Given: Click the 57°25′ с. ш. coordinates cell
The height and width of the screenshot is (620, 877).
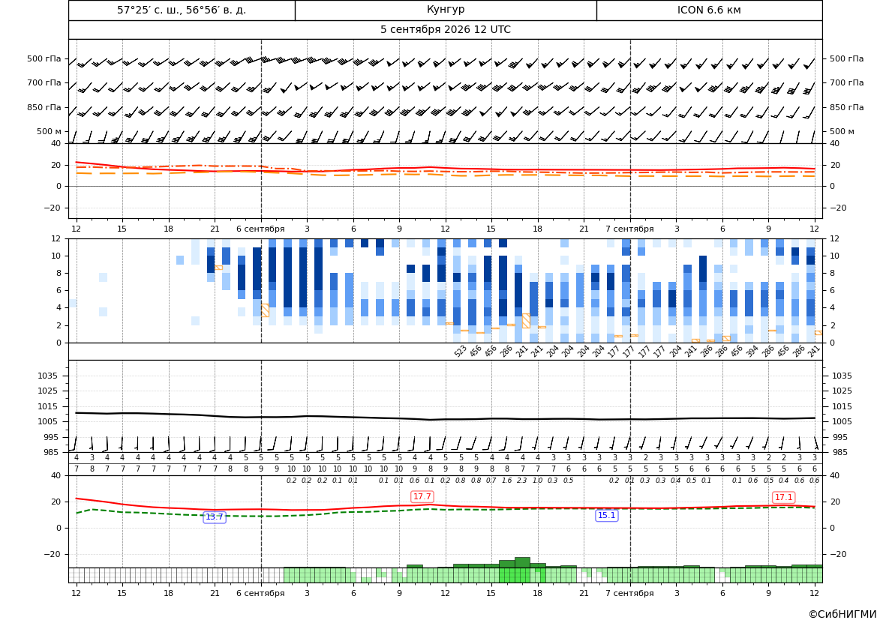Looking at the screenshot, I should click(x=182, y=10).
